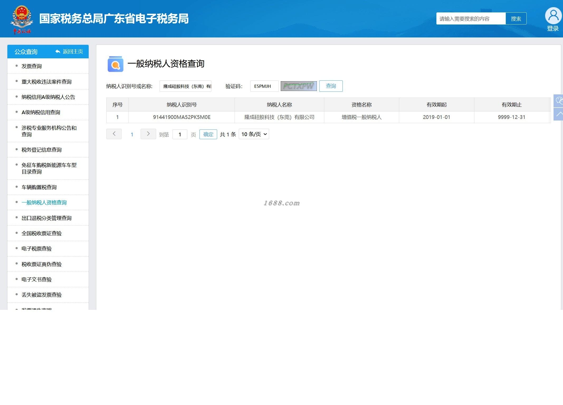563x405 pixels.
Task: Click the 搜索 search button
Action: point(516,19)
